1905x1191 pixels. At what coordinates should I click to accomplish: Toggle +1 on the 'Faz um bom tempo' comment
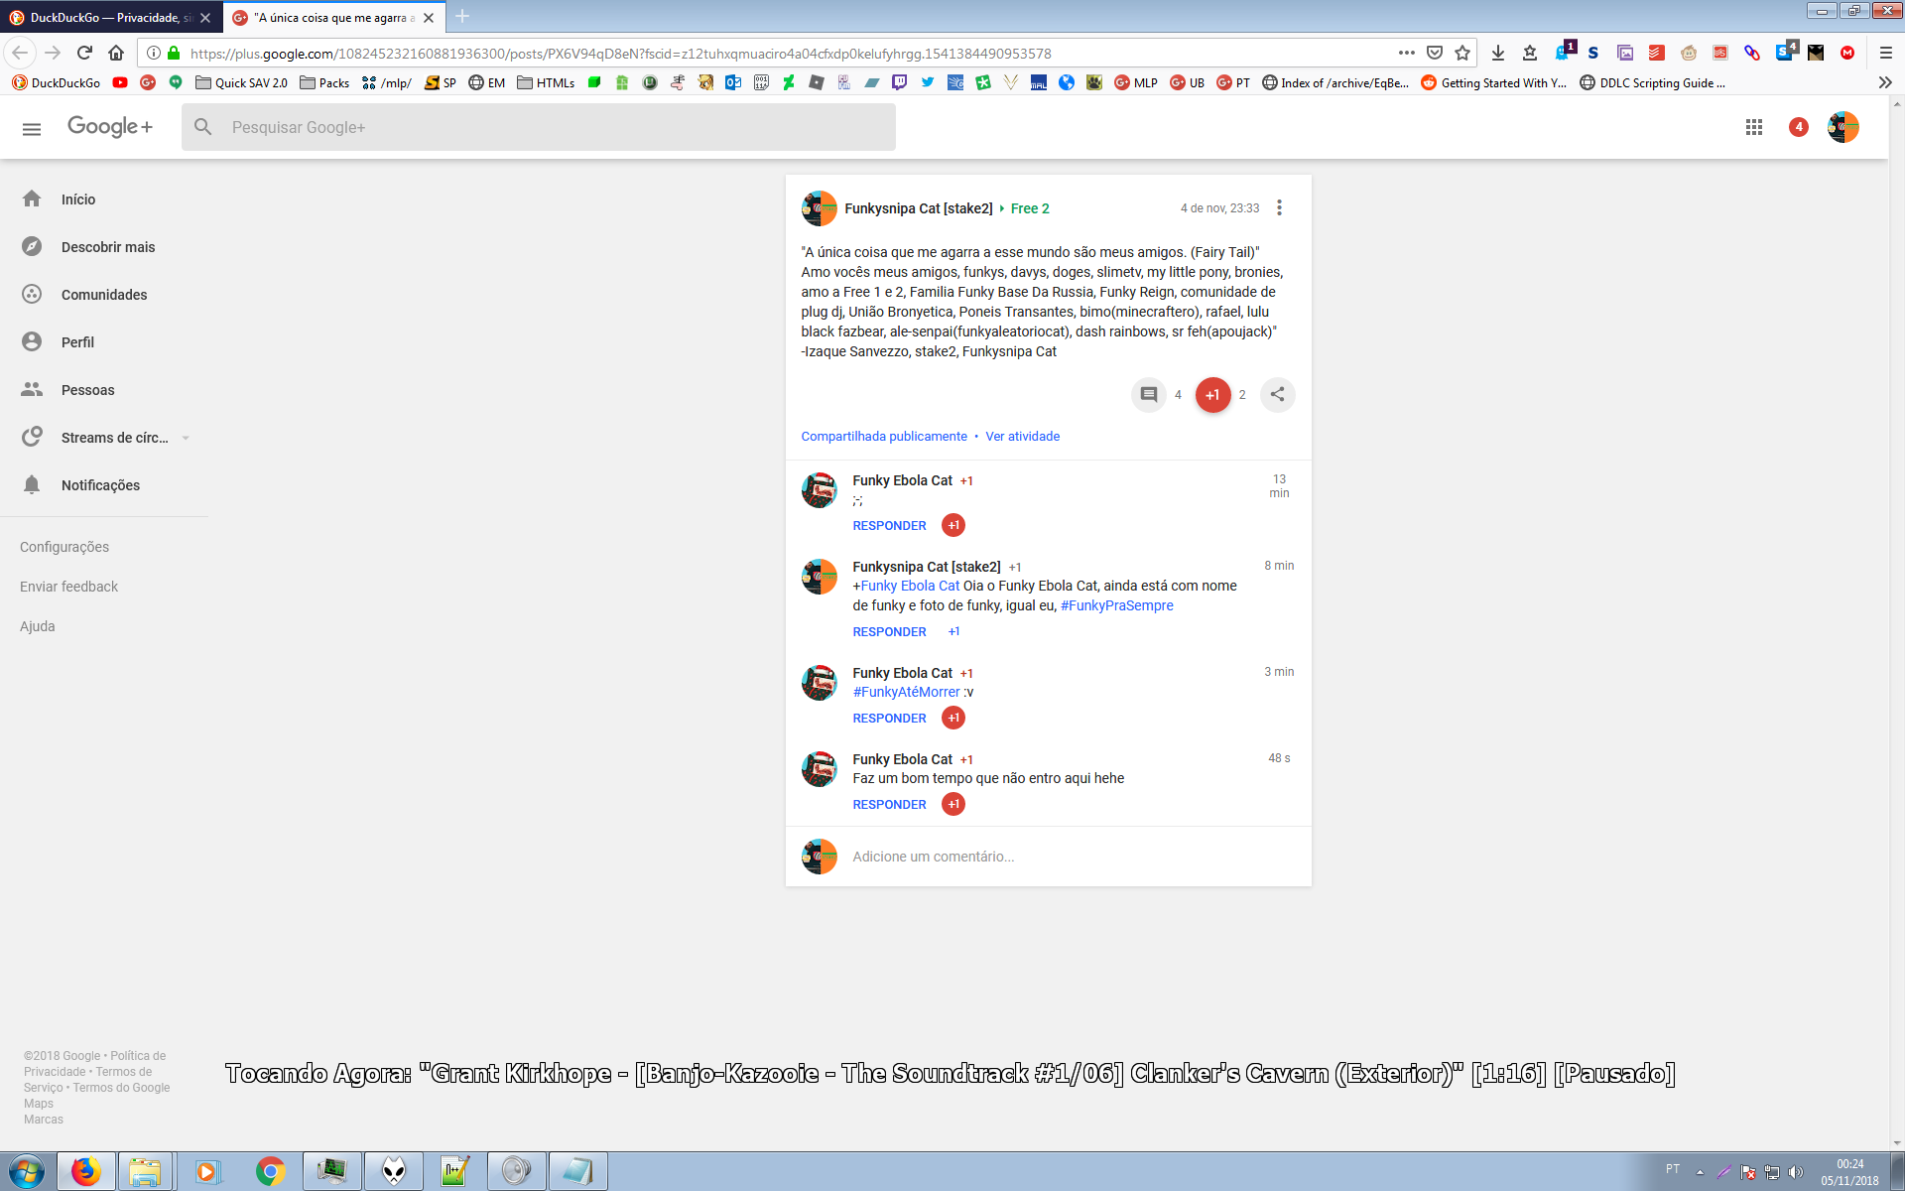[952, 804]
